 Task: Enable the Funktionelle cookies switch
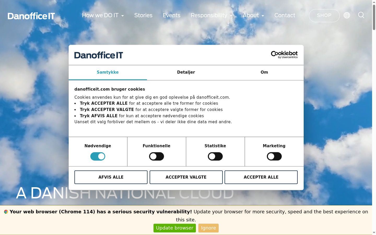tap(156, 156)
